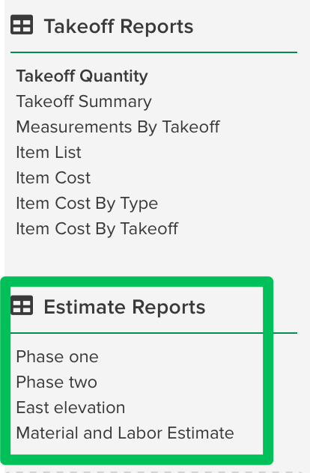Click the white strip along panel's left edge

pos(2,135)
